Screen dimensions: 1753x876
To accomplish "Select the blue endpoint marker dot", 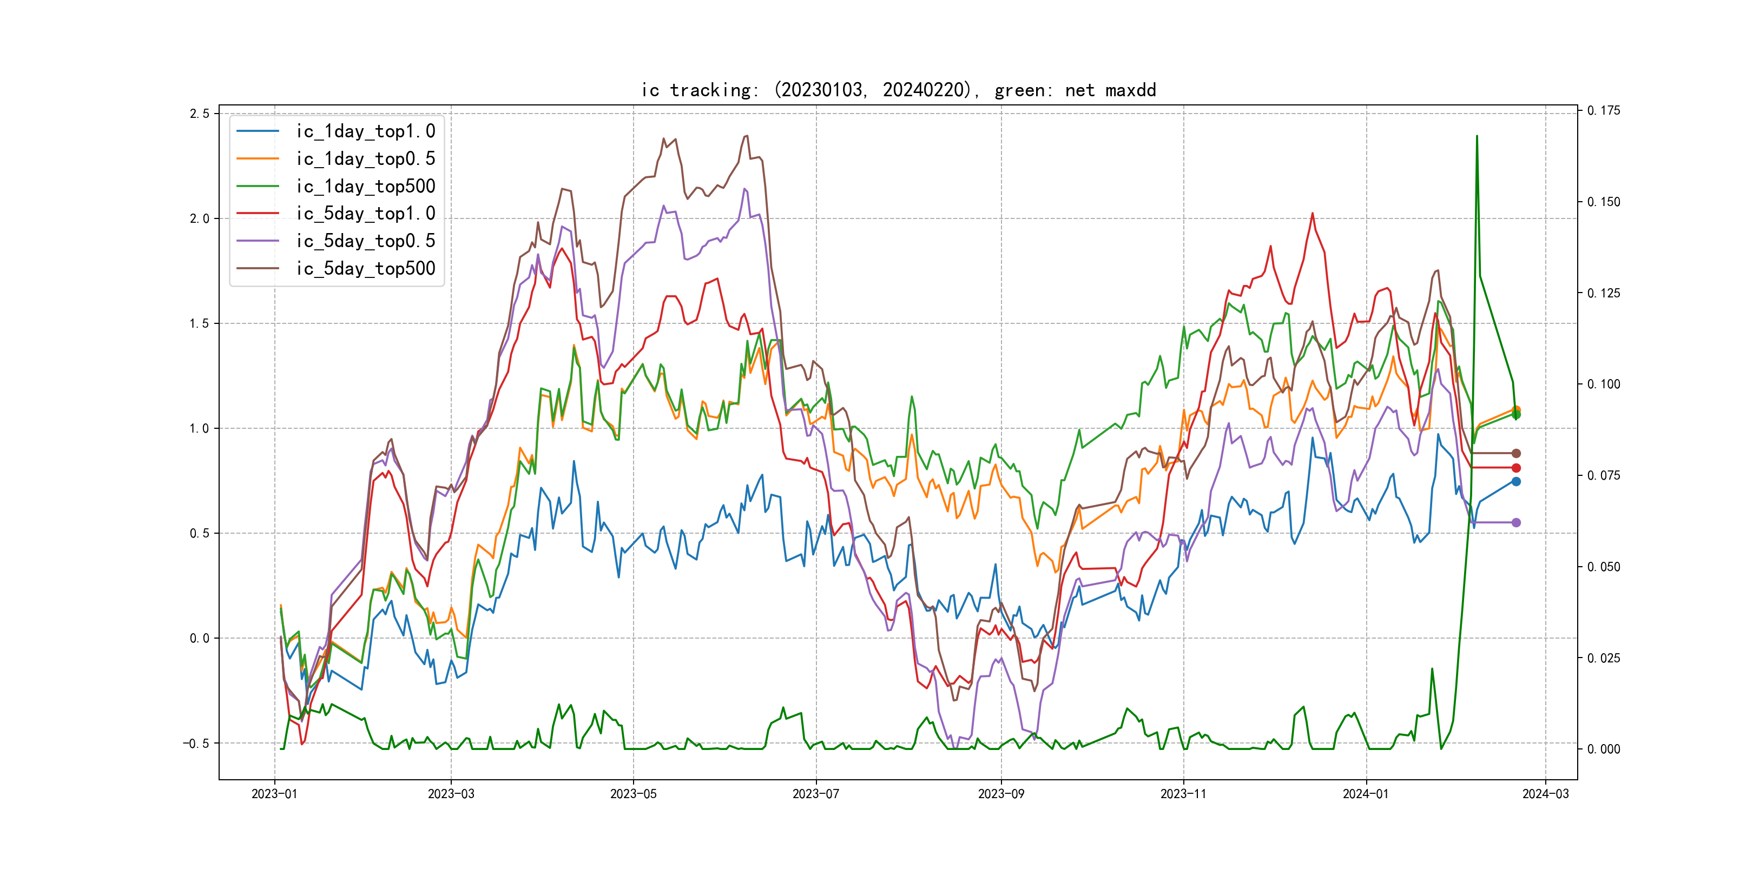I will tap(1516, 481).
